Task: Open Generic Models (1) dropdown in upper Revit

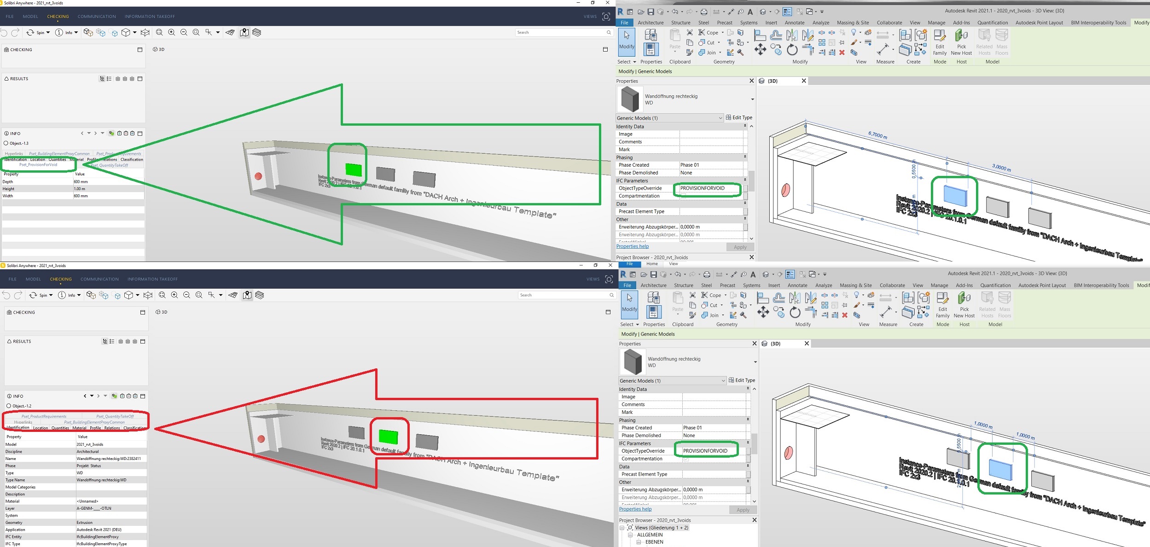Action: [x=720, y=118]
